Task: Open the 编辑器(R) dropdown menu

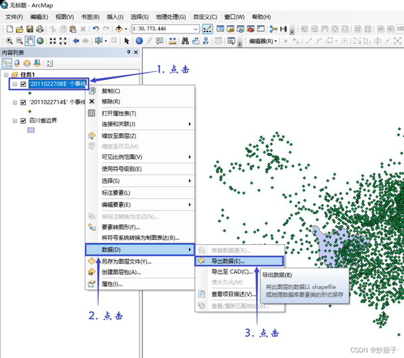Action: click(x=263, y=41)
